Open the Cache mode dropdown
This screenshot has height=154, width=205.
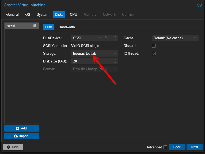pos(195,38)
